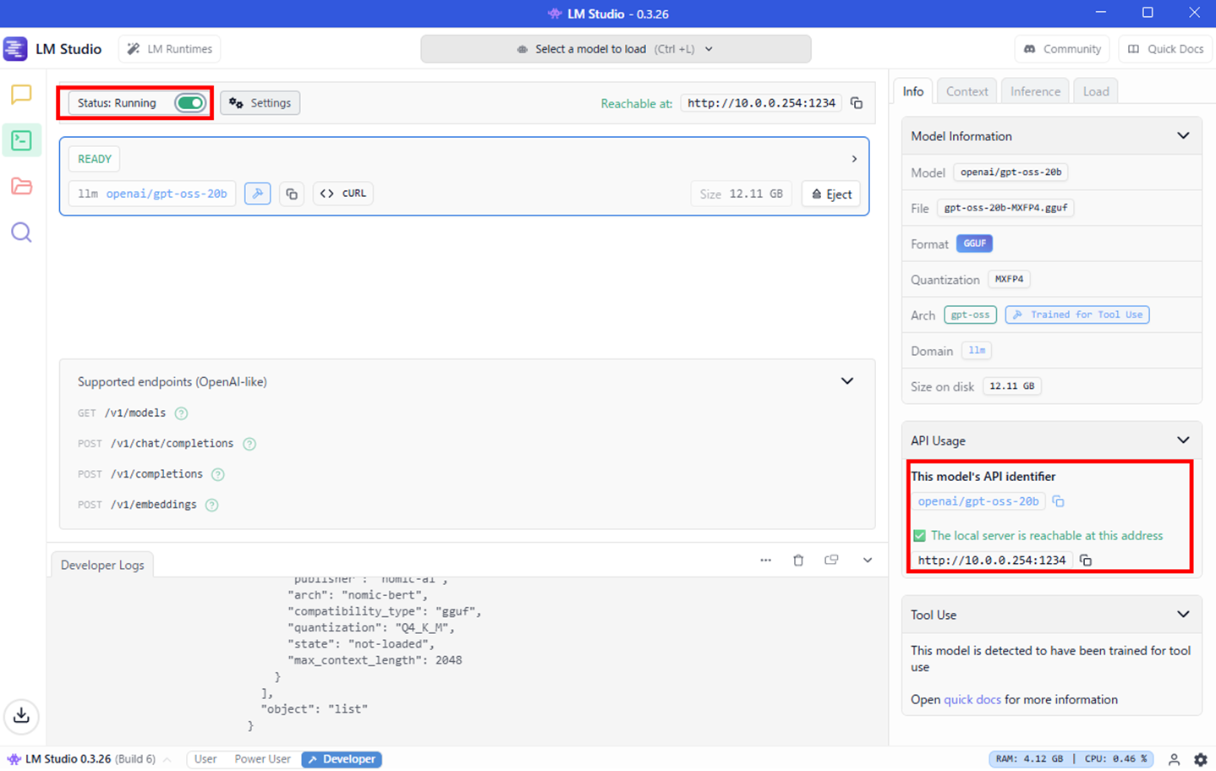Open app settings gear in status bar
Viewport: 1216px width, 771px height.
tap(1200, 759)
